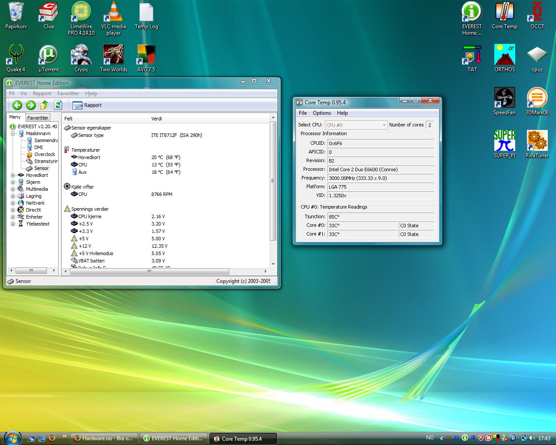Expand the DirectX tree node
The width and height of the screenshot is (556, 445).
coord(13,210)
